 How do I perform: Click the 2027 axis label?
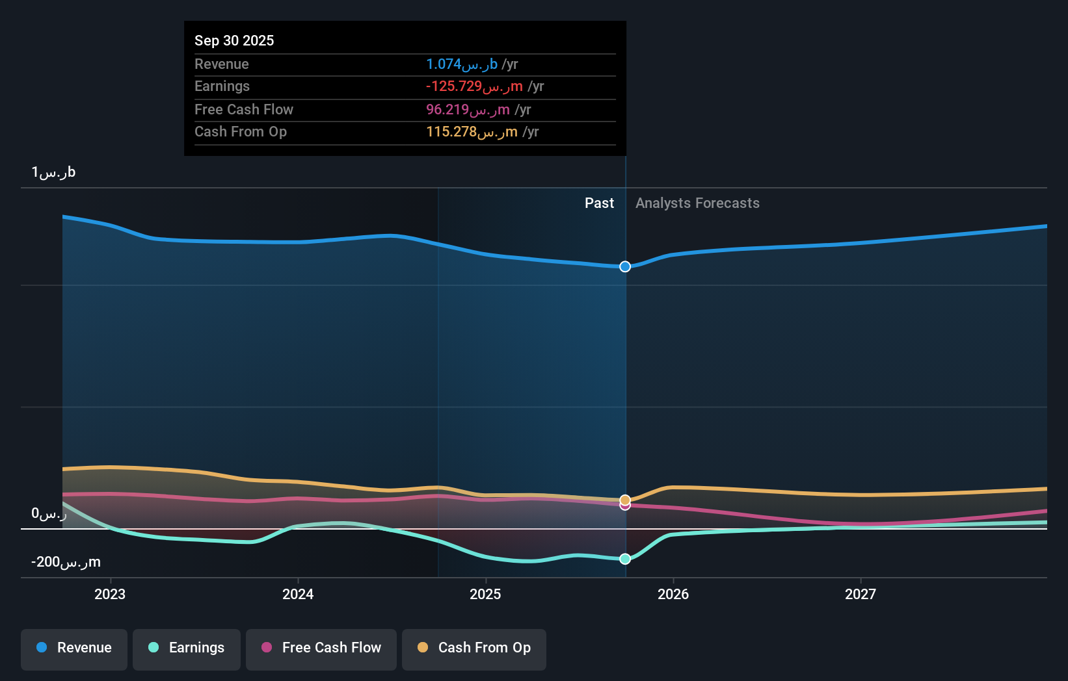tap(861, 593)
